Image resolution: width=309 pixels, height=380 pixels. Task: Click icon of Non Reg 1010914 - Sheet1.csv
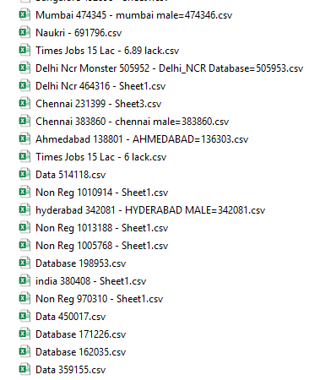point(24,192)
